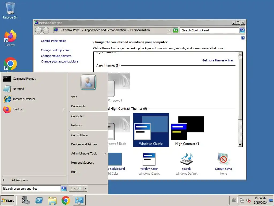Expand the arrow before Personalization breadcrumb
The image size is (274, 206).
click(x=128, y=30)
